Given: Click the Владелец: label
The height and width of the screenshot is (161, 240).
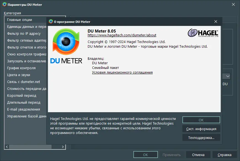Looking at the screenshot, I should coord(96,58).
